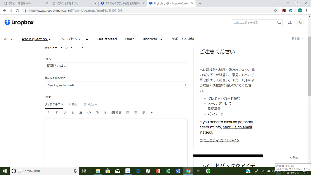Create a numbered list
Image resolution: width=311 pixels, height=175 pixels.
pyautogui.click(x=128, y=113)
